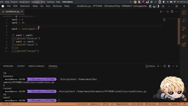Click the minimap code preview
Viewport: 188px width, 106px height.
164,20
